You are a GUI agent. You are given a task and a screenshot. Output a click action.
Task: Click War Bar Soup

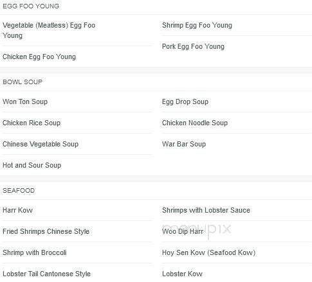(x=184, y=144)
